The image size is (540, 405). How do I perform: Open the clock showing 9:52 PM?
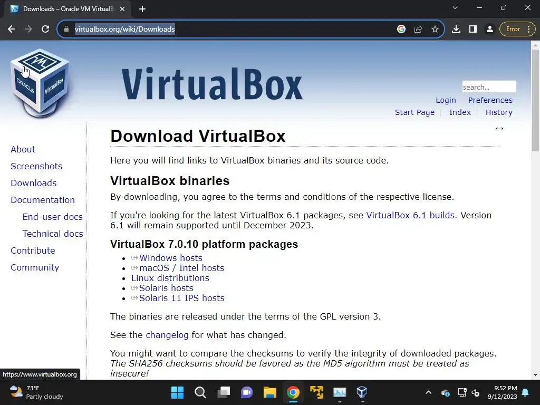(503, 392)
